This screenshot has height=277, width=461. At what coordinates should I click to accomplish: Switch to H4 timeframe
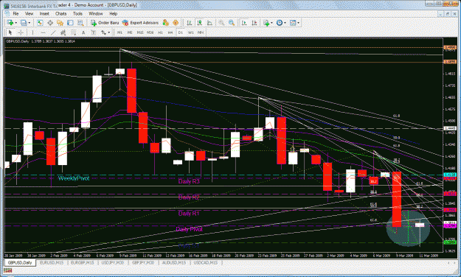(x=170, y=32)
